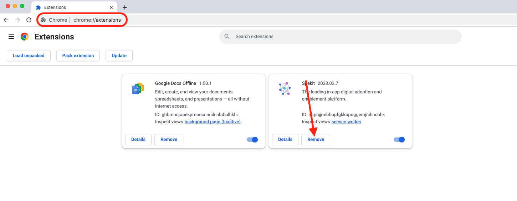This screenshot has height=201, width=517.
Task: Click the version text 2023.02.7
Action: tap(328, 83)
